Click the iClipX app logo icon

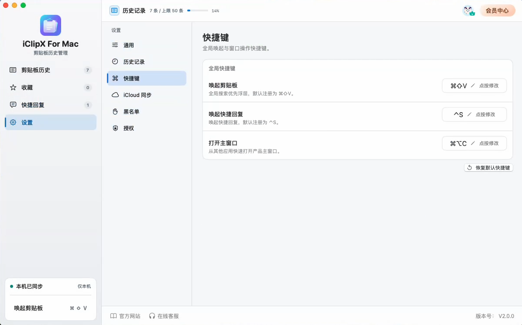(x=51, y=25)
